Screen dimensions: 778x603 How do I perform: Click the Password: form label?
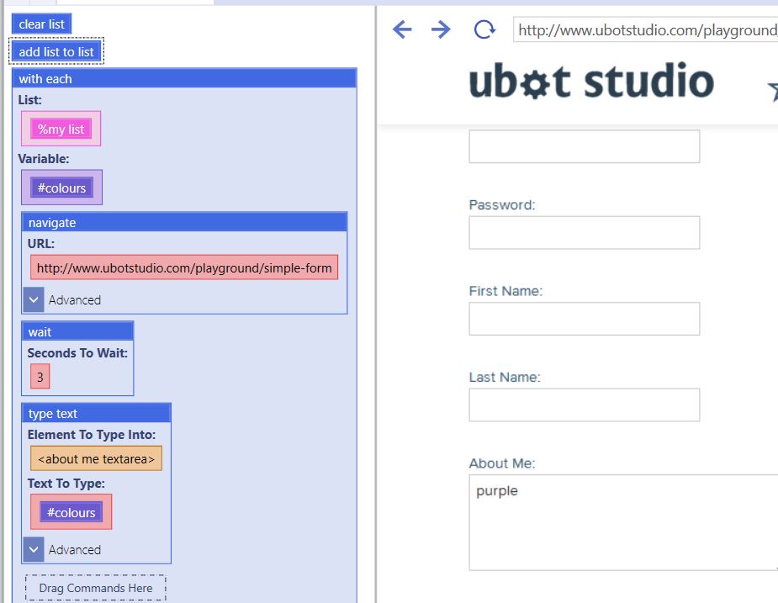502,205
